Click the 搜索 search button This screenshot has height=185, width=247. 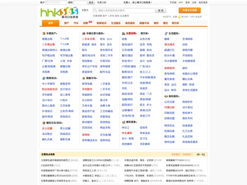pos(161,11)
